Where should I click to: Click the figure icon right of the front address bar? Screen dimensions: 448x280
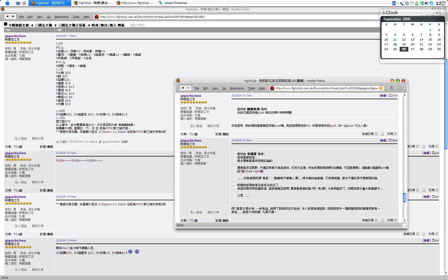point(392,88)
